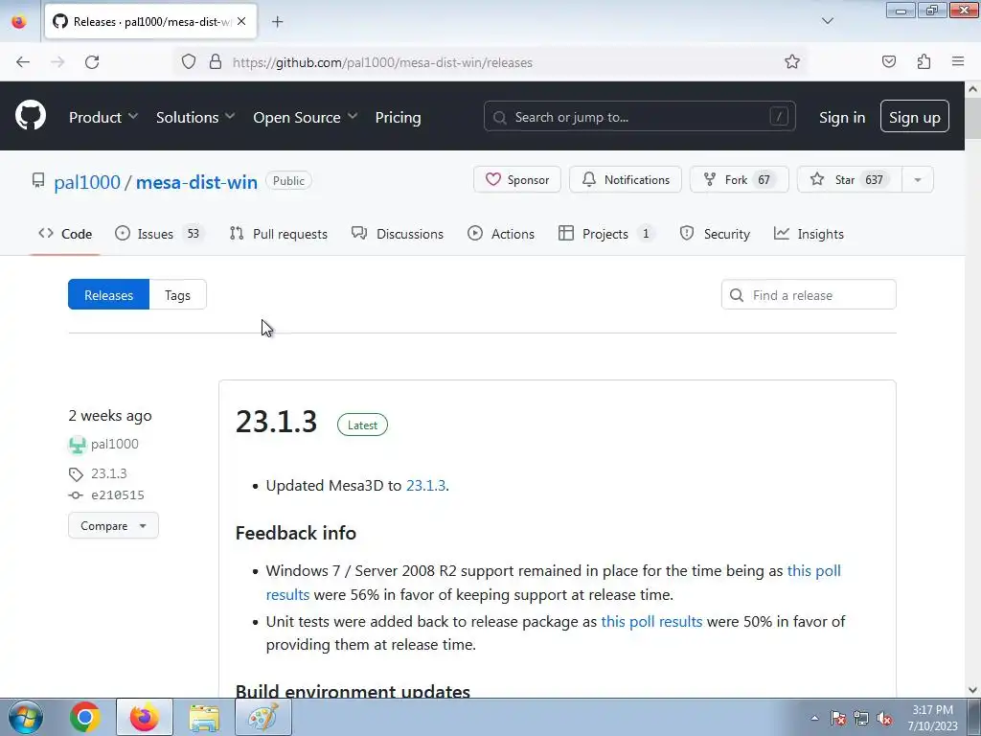Screen dimensions: 981x736
Task: Click the network tray icon
Action: pos(861,719)
